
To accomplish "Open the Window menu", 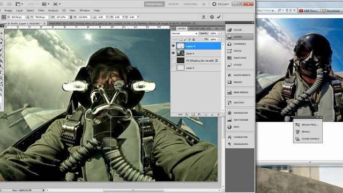I will click(x=85, y=10).
